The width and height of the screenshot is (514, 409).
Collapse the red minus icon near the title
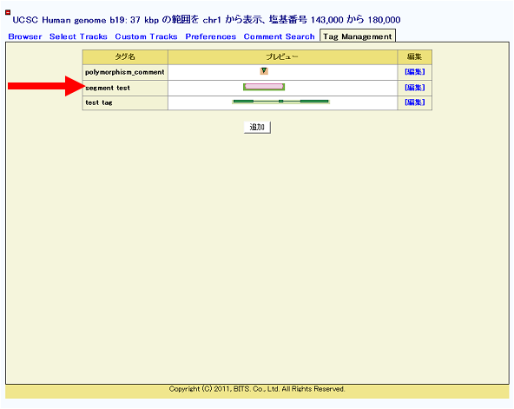coord(8,12)
